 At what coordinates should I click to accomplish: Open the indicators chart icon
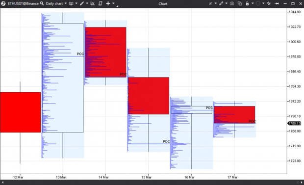[x=93, y=3]
